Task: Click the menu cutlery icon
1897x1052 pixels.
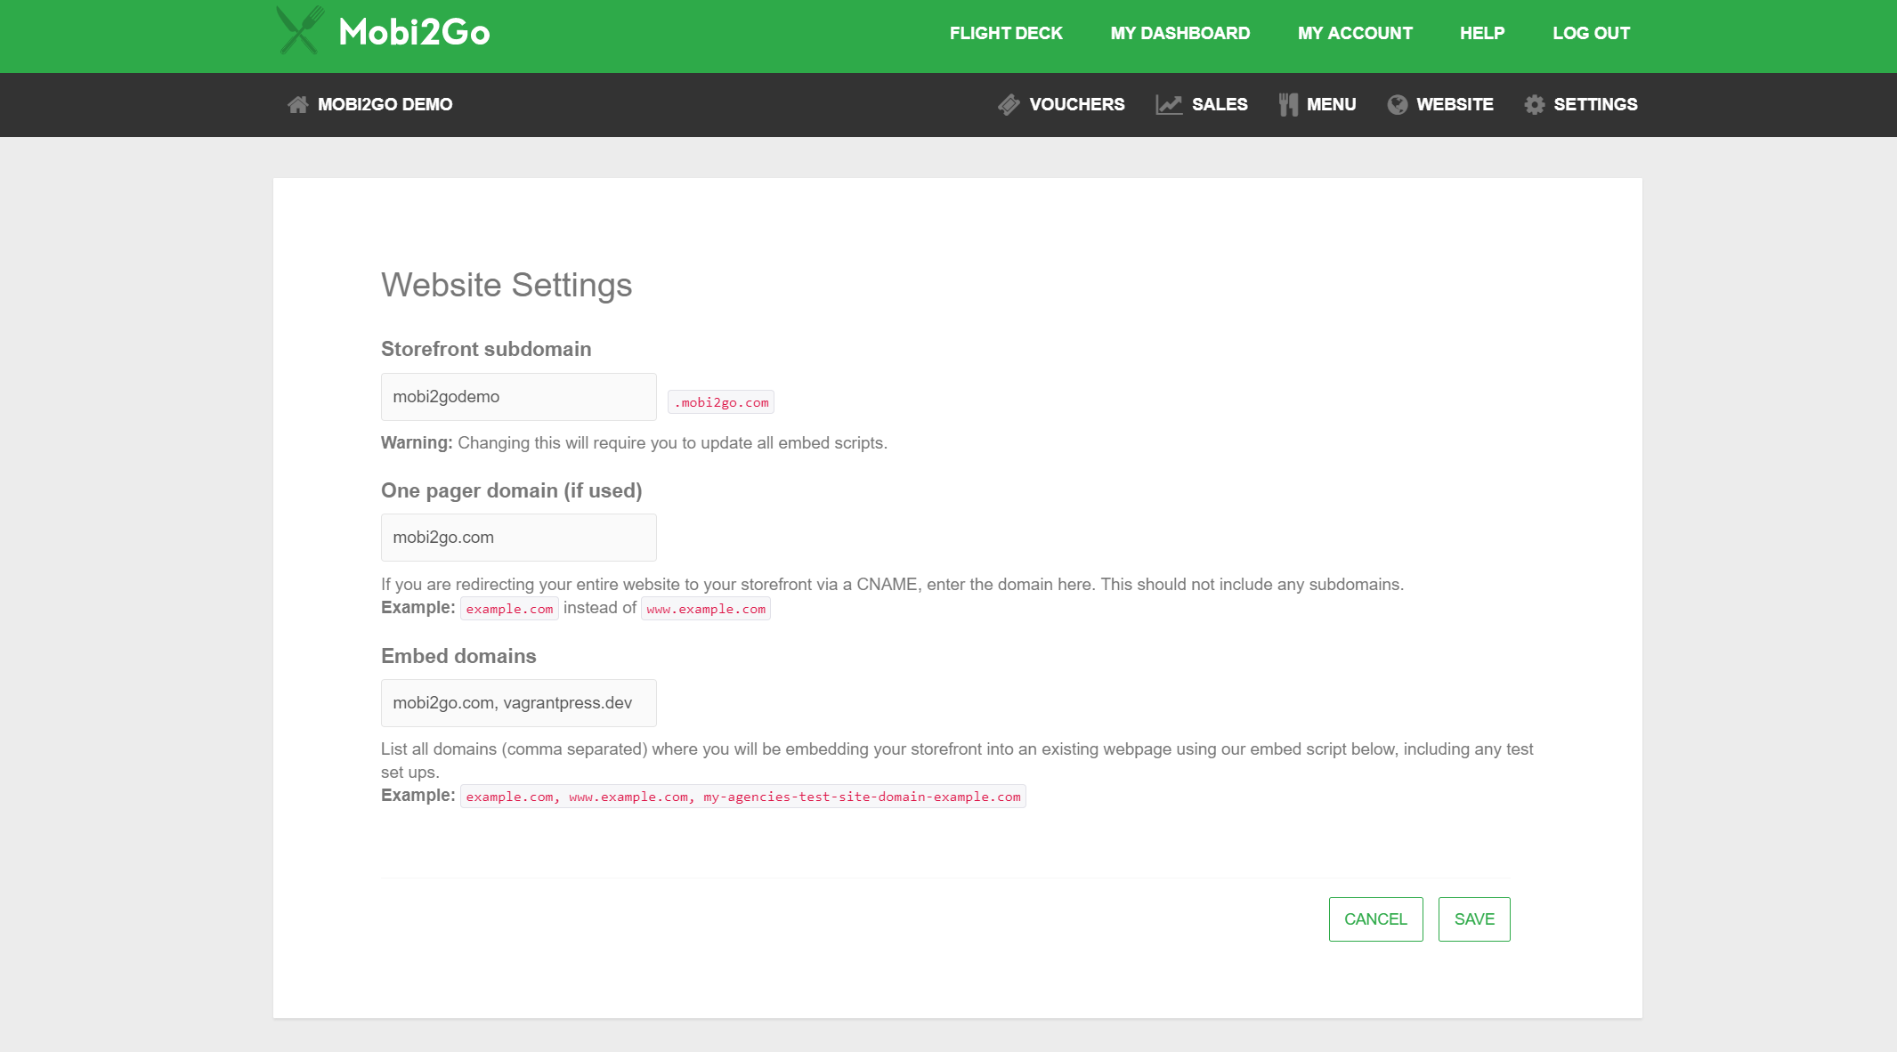Action: [1288, 104]
